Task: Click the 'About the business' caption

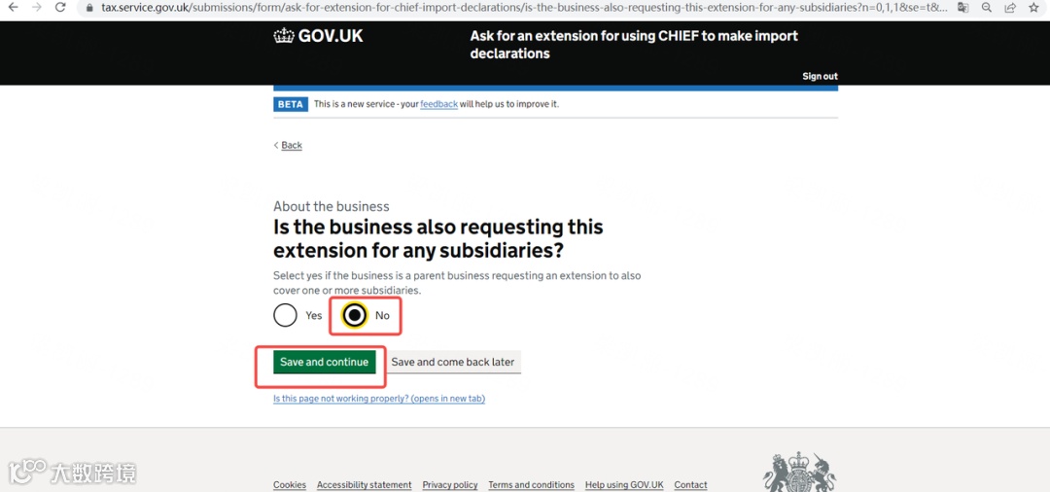Action: coord(331,207)
